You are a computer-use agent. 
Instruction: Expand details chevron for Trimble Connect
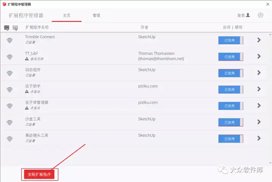[259, 40]
